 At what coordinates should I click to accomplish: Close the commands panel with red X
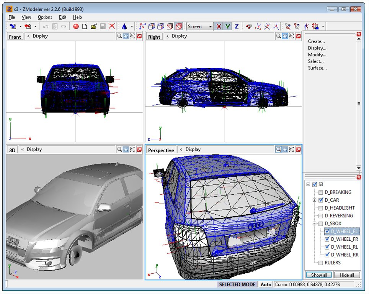359,34
